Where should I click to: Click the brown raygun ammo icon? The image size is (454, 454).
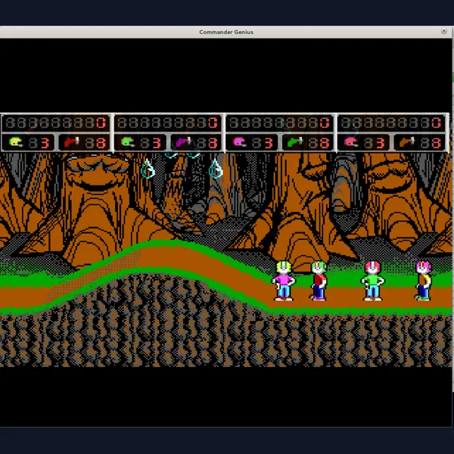tap(407, 142)
